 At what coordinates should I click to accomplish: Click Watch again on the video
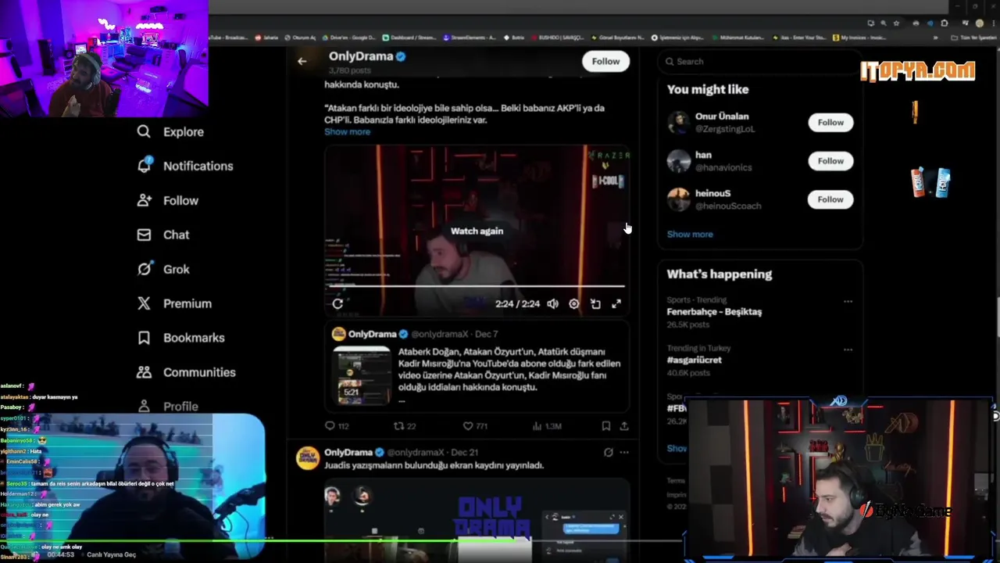(x=477, y=231)
